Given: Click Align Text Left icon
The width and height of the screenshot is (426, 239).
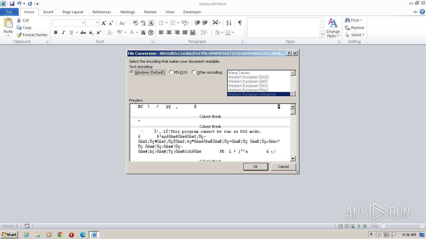Looking at the screenshot, I should (x=161, y=33).
